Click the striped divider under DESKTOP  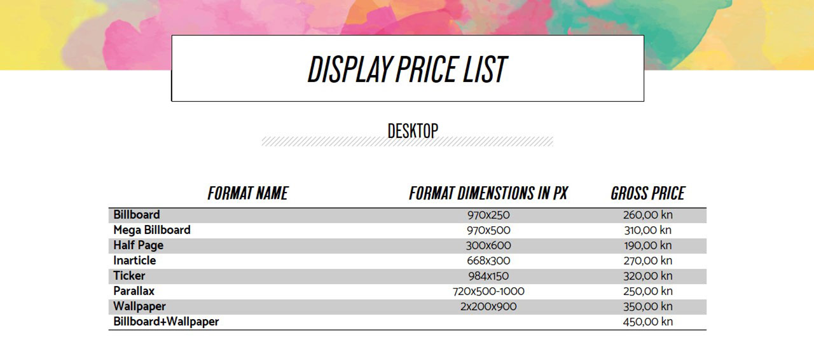pos(408,141)
